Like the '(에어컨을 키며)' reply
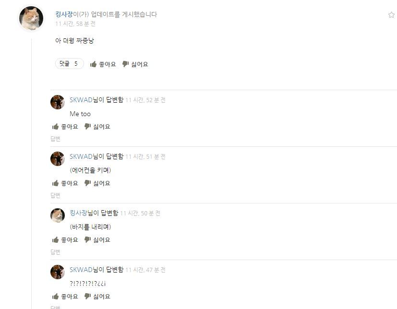 click(65, 183)
